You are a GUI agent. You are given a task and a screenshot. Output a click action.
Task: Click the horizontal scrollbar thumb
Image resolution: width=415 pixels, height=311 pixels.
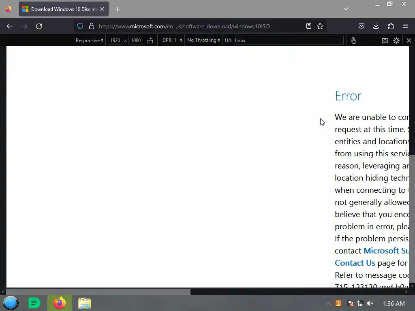point(98,292)
